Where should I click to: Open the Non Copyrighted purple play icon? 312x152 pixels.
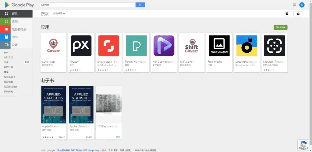point(164,46)
